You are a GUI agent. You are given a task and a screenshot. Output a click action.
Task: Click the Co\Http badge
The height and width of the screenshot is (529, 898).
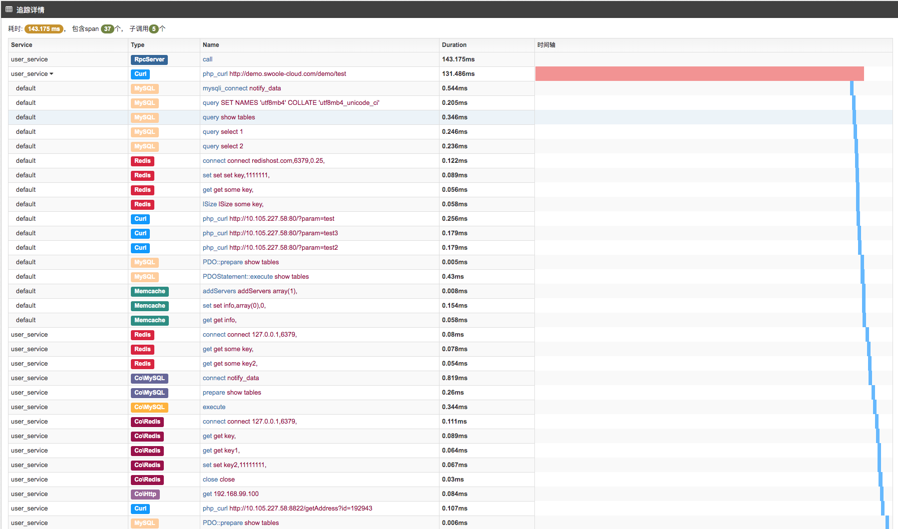tap(145, 494)
